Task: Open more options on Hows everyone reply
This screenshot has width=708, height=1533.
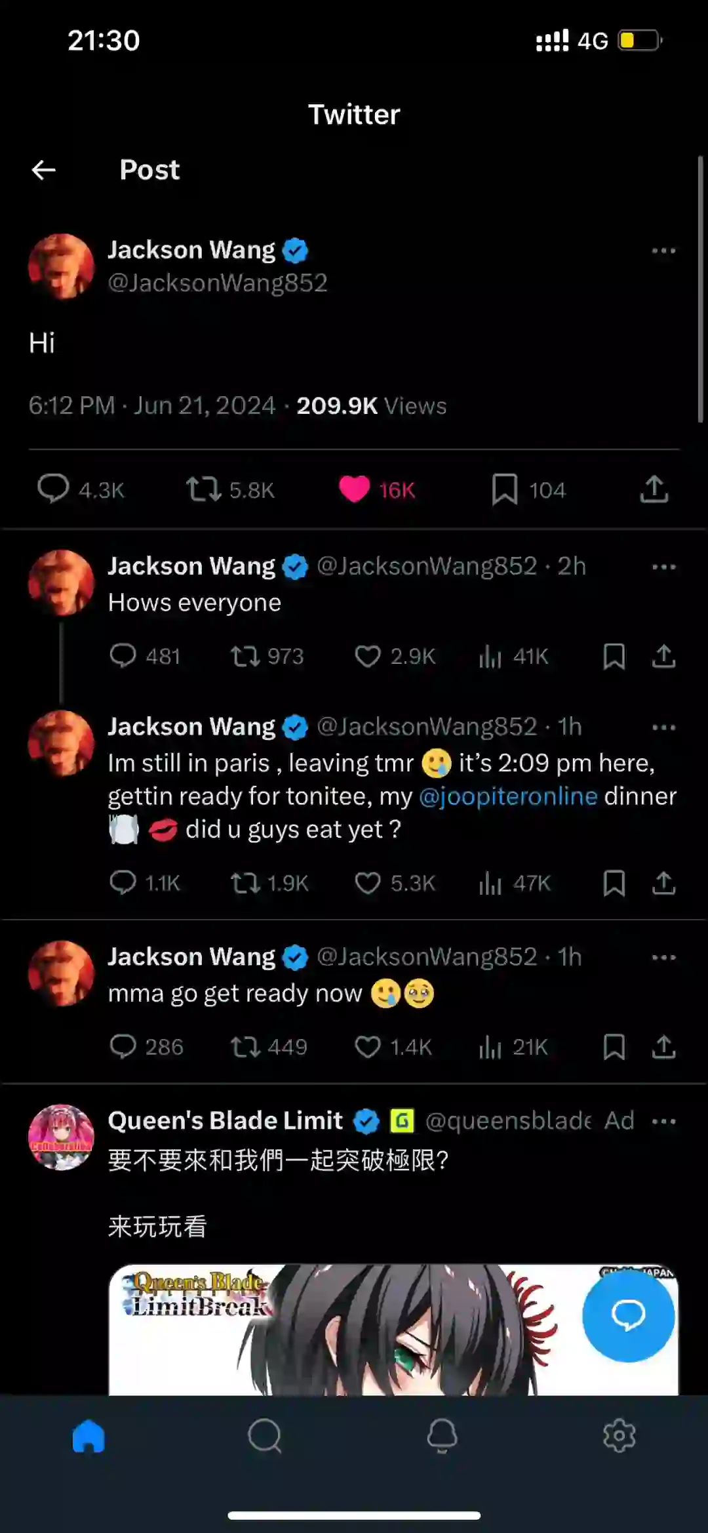Action: click(664, 567)
